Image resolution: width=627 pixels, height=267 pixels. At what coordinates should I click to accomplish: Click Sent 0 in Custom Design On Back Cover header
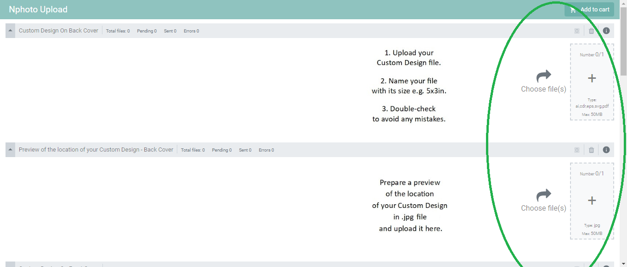tap(170, 31)
